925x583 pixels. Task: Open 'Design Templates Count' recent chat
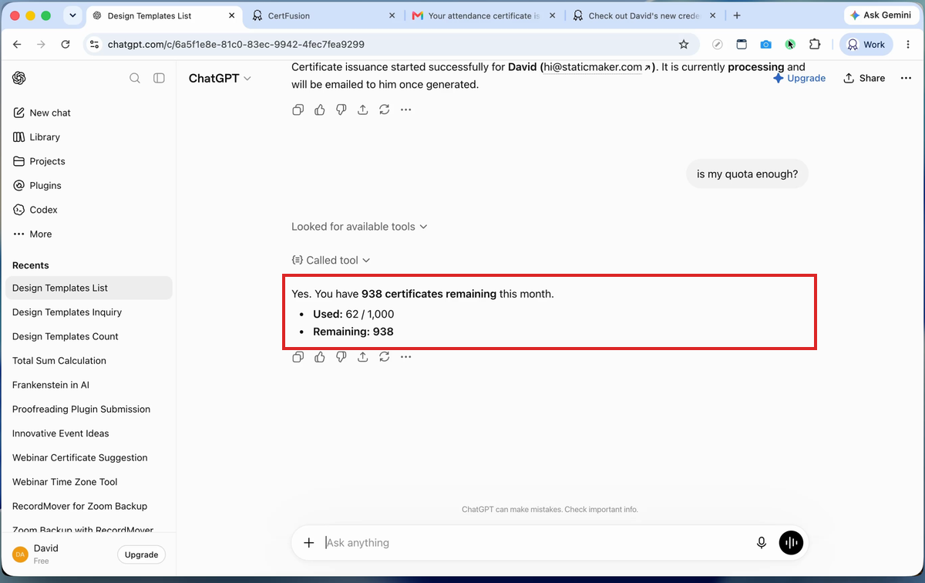(89, 336)
